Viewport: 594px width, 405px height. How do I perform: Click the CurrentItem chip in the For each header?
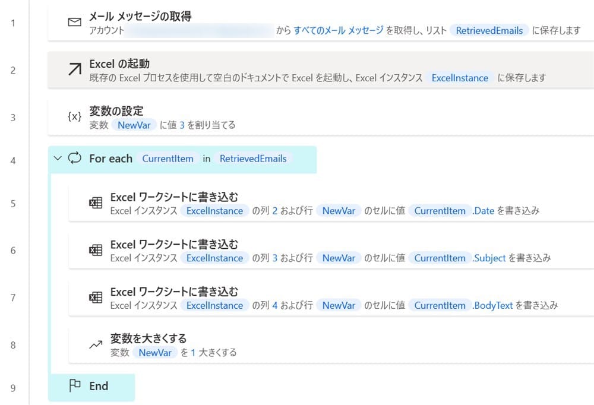pos(168,159)
